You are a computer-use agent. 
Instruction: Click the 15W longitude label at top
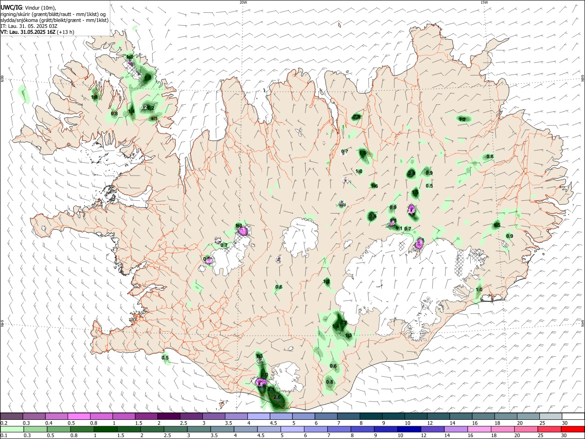click(484, 2)
